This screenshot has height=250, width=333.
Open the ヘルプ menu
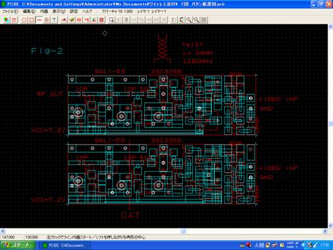click(x=87, y=11)
